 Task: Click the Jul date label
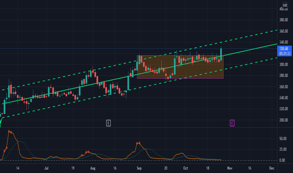(46, 168)
